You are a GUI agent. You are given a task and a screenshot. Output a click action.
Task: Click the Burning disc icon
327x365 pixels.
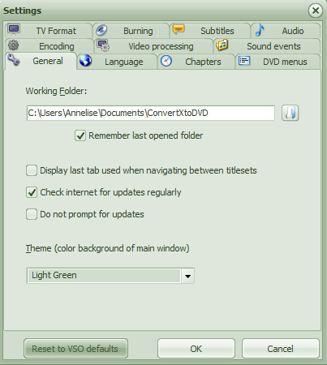[x=101, y=30]
